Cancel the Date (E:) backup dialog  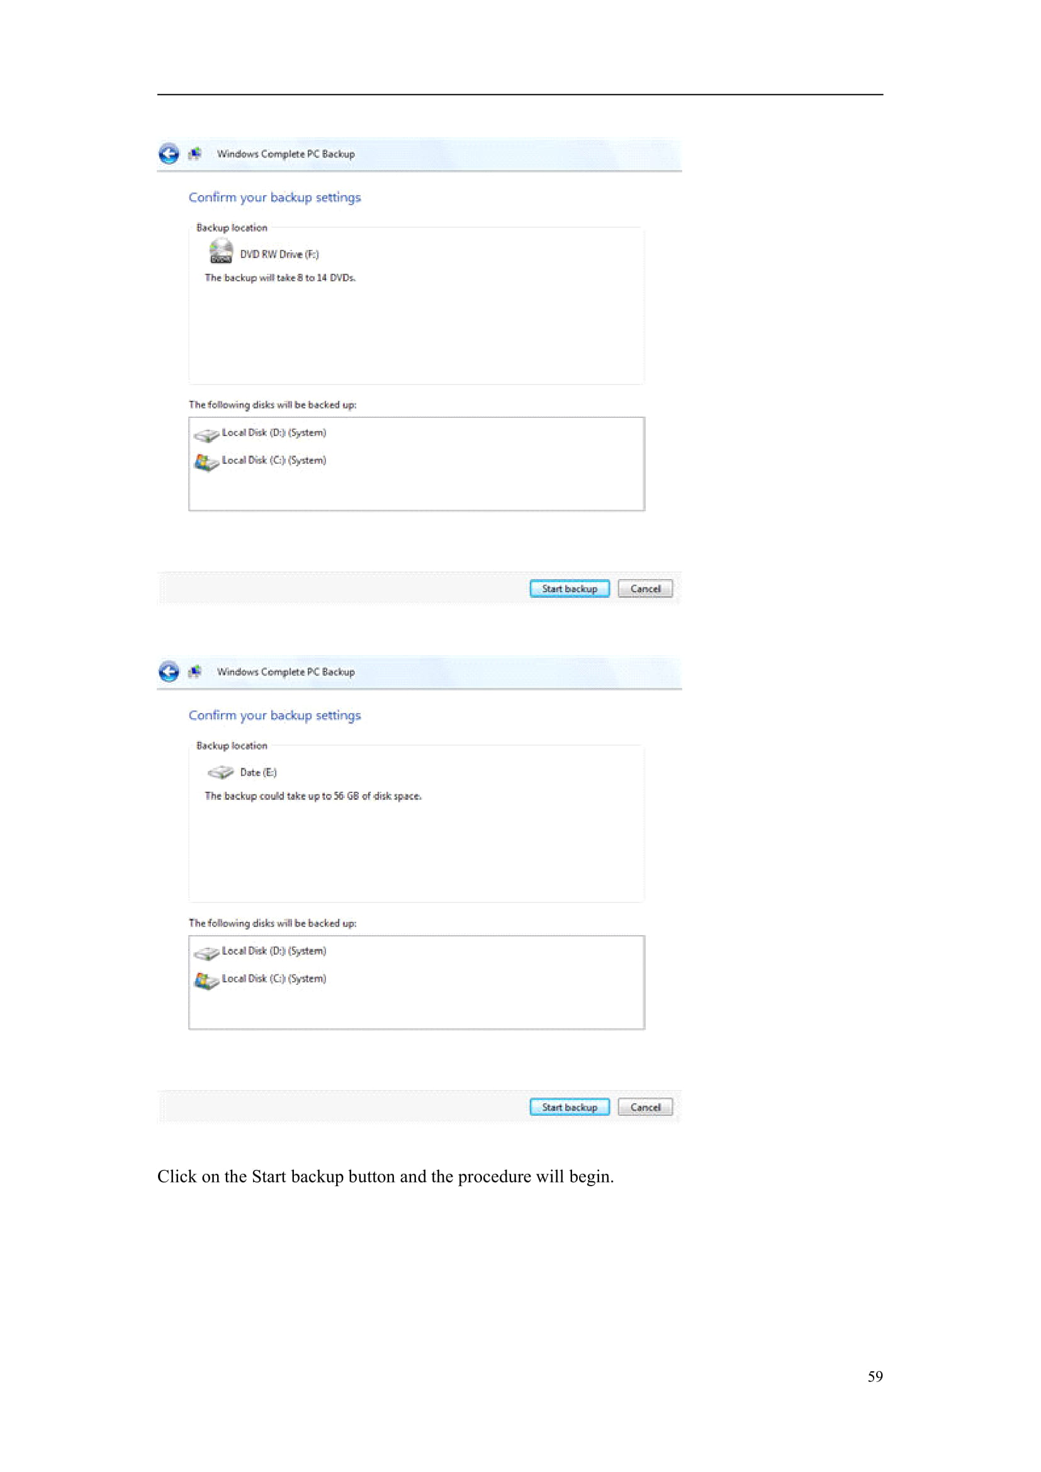[x=646, y=1107]
